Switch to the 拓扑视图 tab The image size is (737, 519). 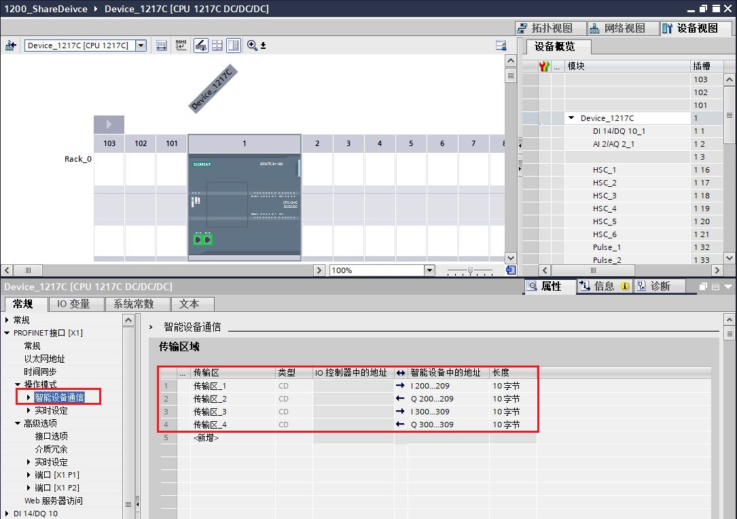click(x=550, y=29)
